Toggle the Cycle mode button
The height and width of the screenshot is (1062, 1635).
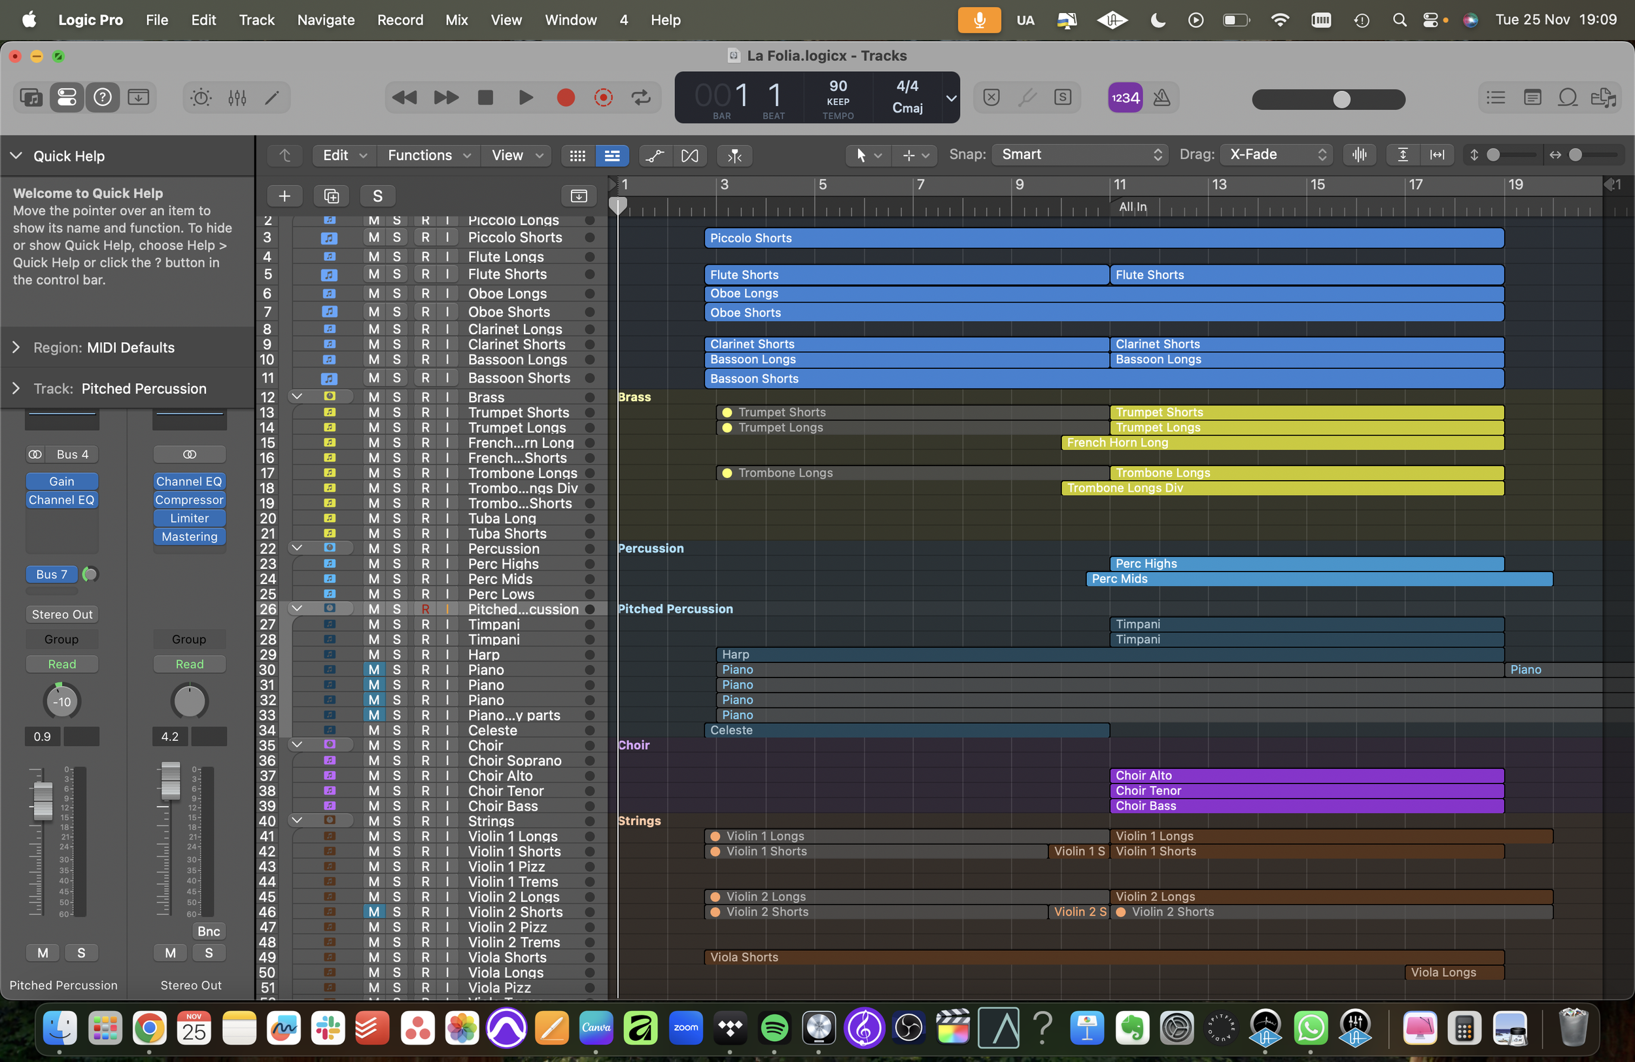[641, 97]
